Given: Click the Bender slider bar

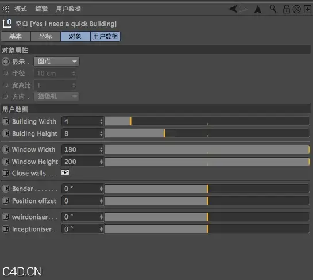Looking at the screenshot, I should [x=207, y=189].
